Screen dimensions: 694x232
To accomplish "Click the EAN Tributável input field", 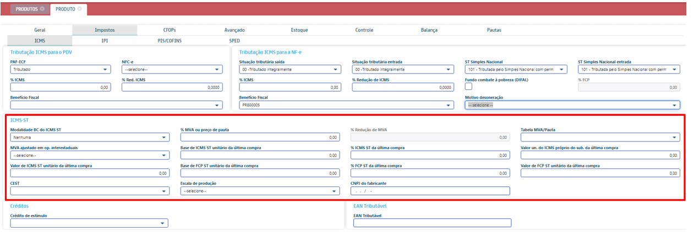I will point(433,223).
